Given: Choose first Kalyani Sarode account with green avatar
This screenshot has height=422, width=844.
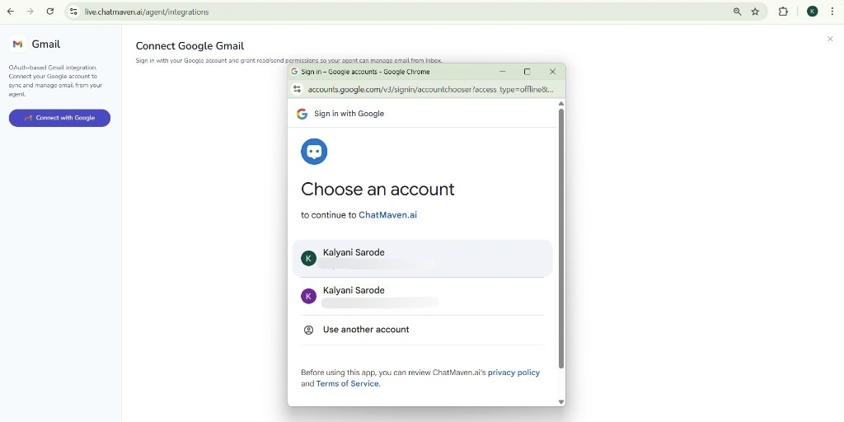Looking at the screenshot, I should (x=423, y=258).
